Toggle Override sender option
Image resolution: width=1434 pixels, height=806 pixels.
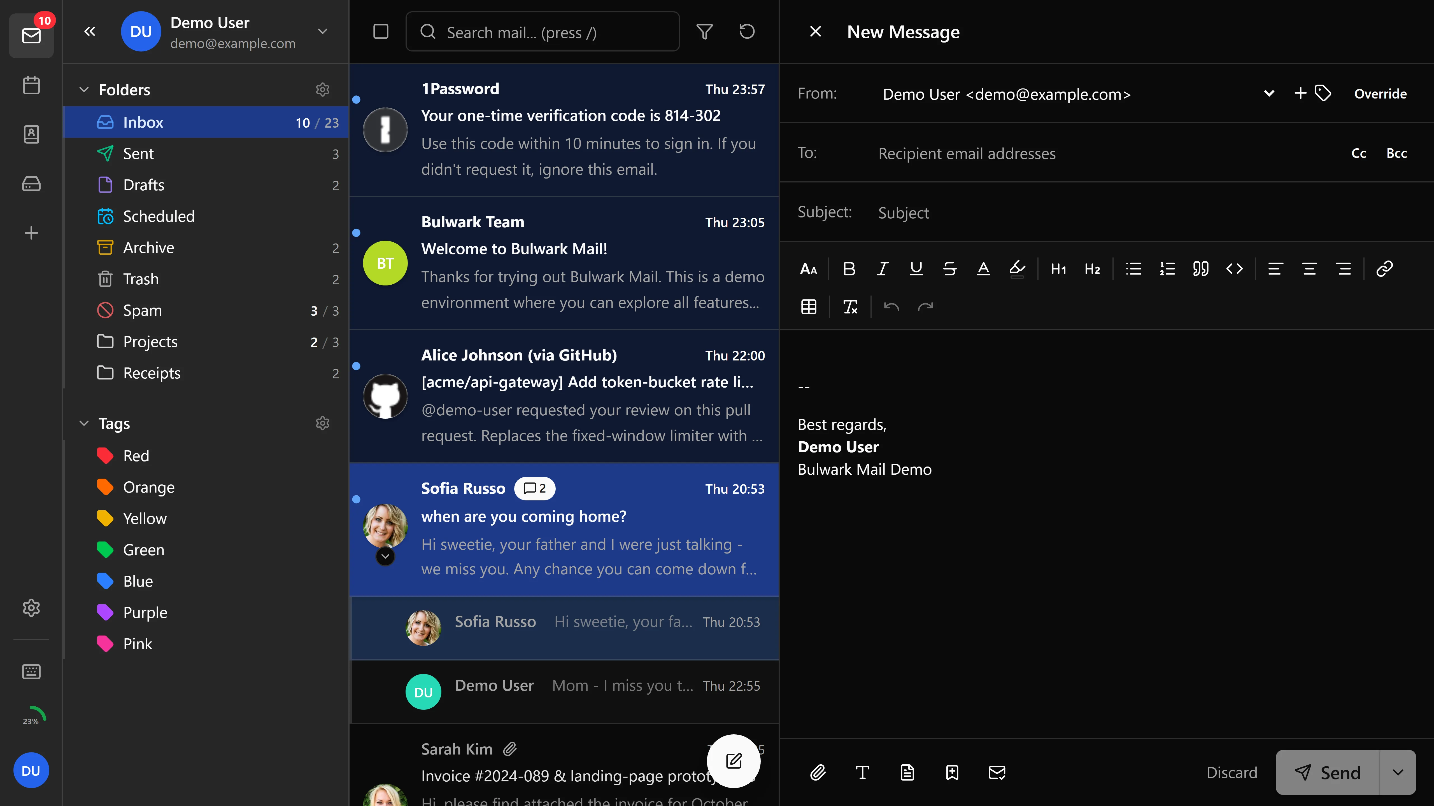(x=1380, y=94)
